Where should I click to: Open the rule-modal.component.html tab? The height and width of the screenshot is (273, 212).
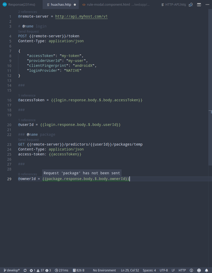[x=108, y=4]
